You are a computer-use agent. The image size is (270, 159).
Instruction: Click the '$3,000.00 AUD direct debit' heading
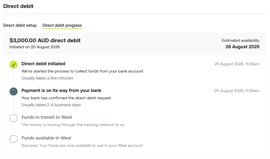[45, 40]
